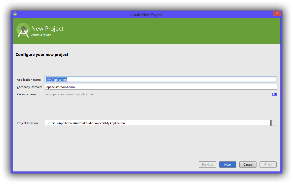
Task: Click the Finish button
Action: [x=268, y=165]
